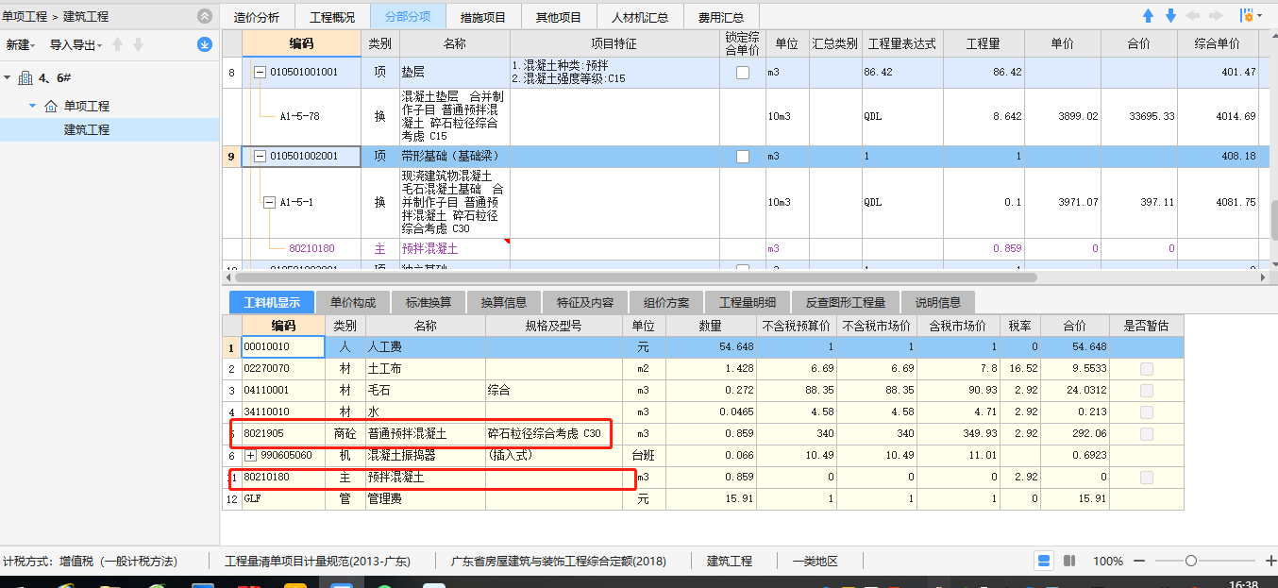
Task: Click the horizontal scrollbar under upper table
Action: coord(635,277)
